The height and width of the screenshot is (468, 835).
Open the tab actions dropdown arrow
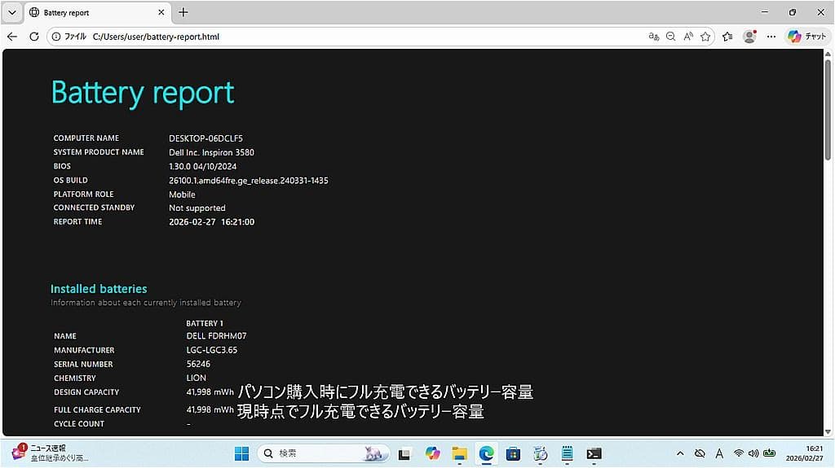(11, 12)
